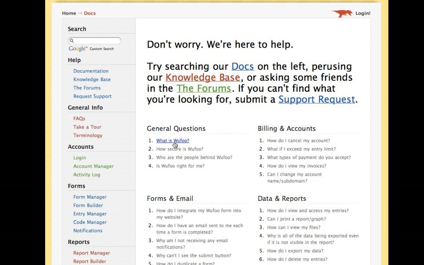Viewport: 424px width, 265px height.
Task: Click the Forms & Email section heading
Action: [x=170, y=199]
